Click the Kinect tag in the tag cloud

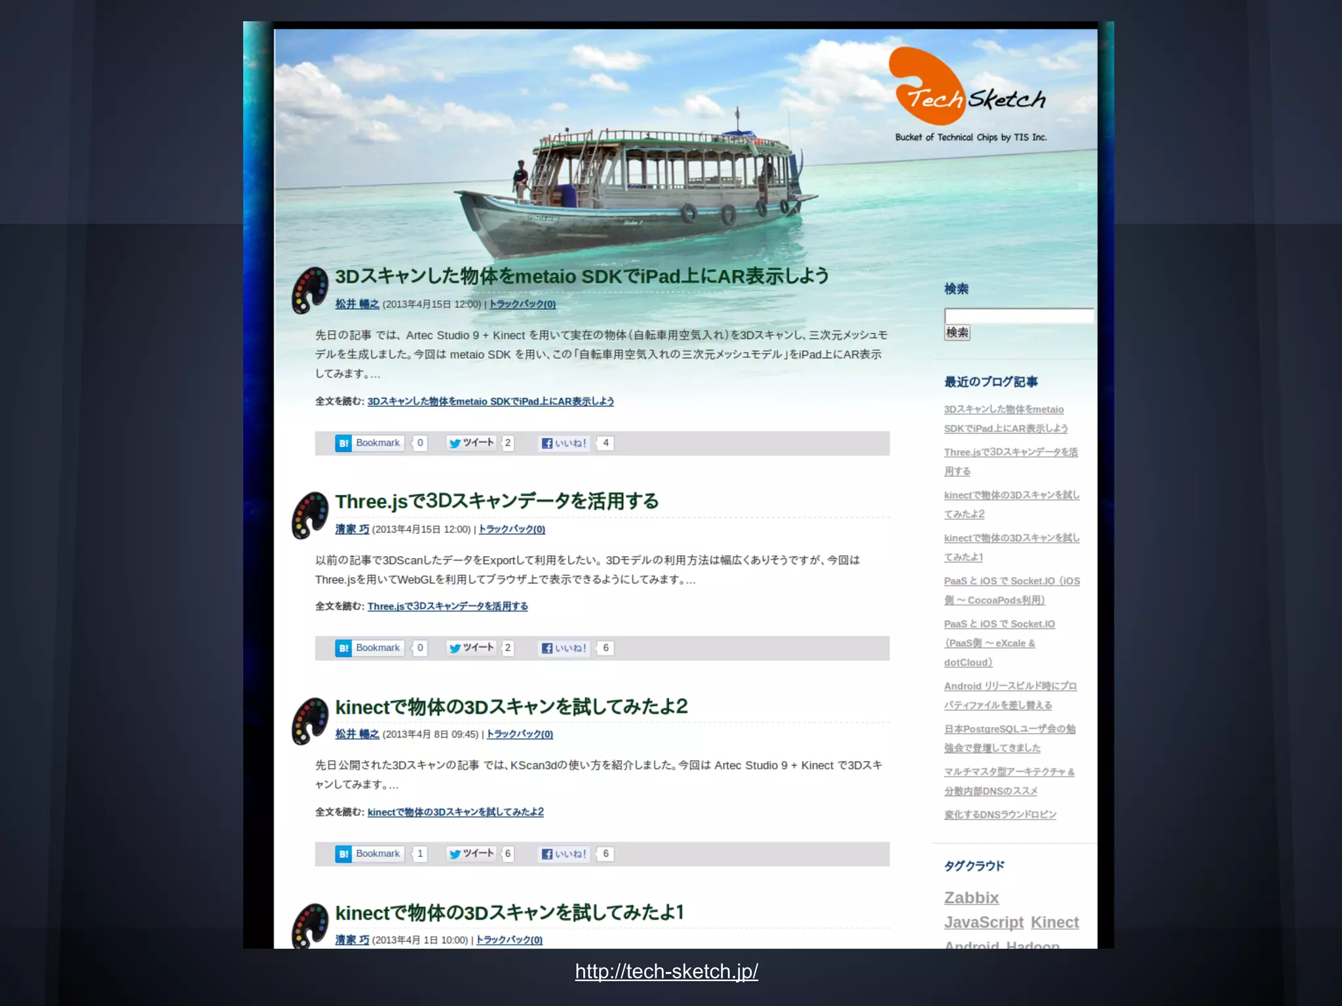tap(1054, 923)
